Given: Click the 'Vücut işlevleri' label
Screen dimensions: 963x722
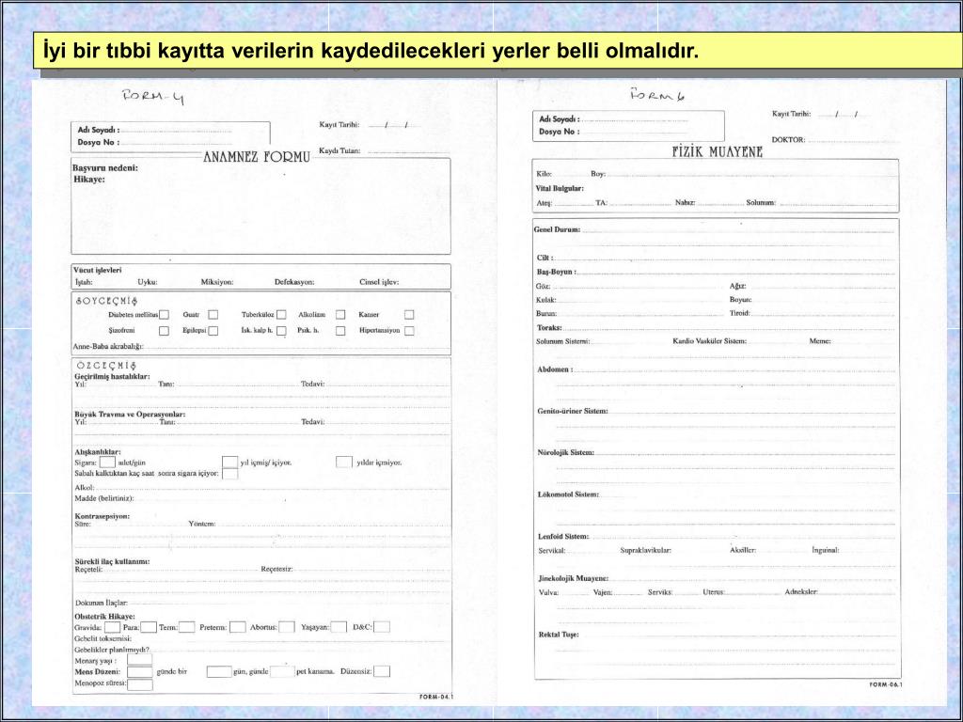Looking at the screenshot, I should pos(98,270).
